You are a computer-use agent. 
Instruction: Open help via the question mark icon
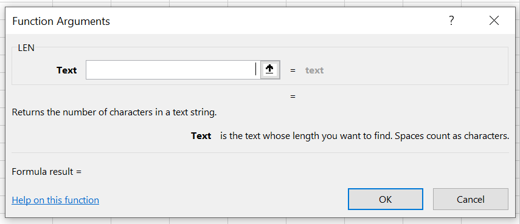[451, 21]
